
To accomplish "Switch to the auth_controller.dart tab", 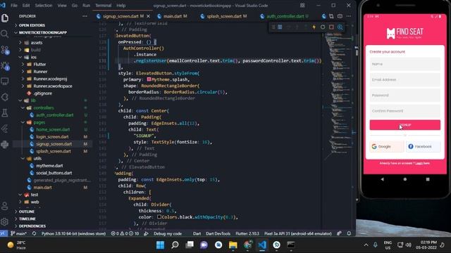I will pos(284,16).
